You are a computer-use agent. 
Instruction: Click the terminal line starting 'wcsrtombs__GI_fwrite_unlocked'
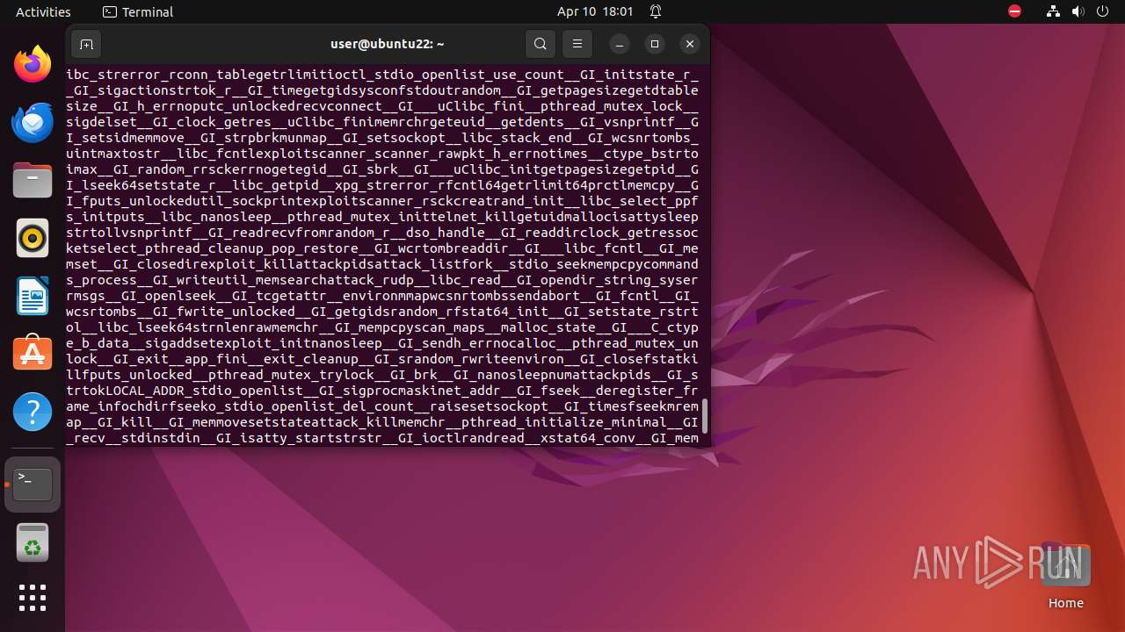click(x=382, y=312)
